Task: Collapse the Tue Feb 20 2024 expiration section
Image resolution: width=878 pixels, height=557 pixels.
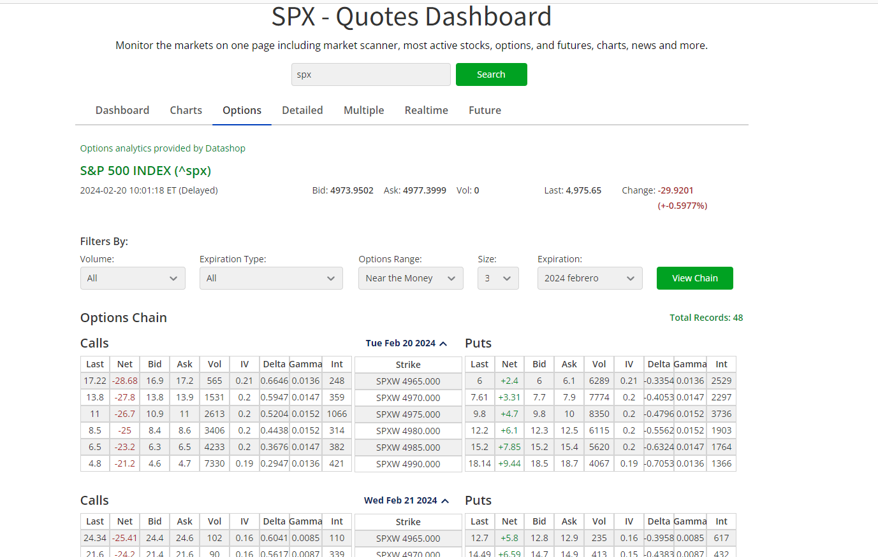Action: click(406, 343)
